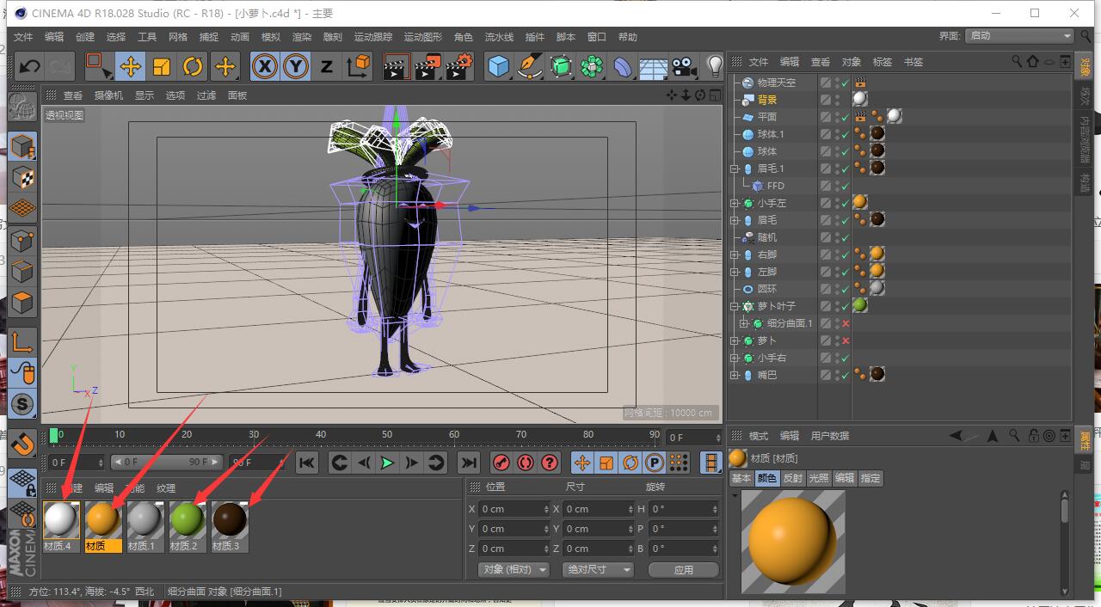This screenshot has height=607, width=1101.
Task: Open the 文件 menu in main menu bar
Action: coord(23,37)
